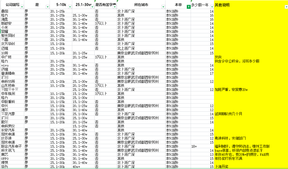Expand the 其他说明 column filter dropdown
288x169 pixels.
click(x=286, y=7)
